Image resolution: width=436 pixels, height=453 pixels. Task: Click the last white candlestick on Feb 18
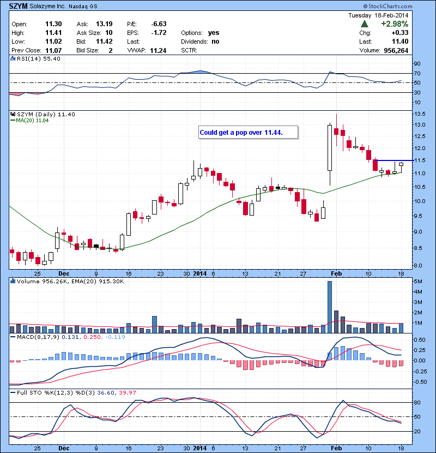click(x=401, y=167)
